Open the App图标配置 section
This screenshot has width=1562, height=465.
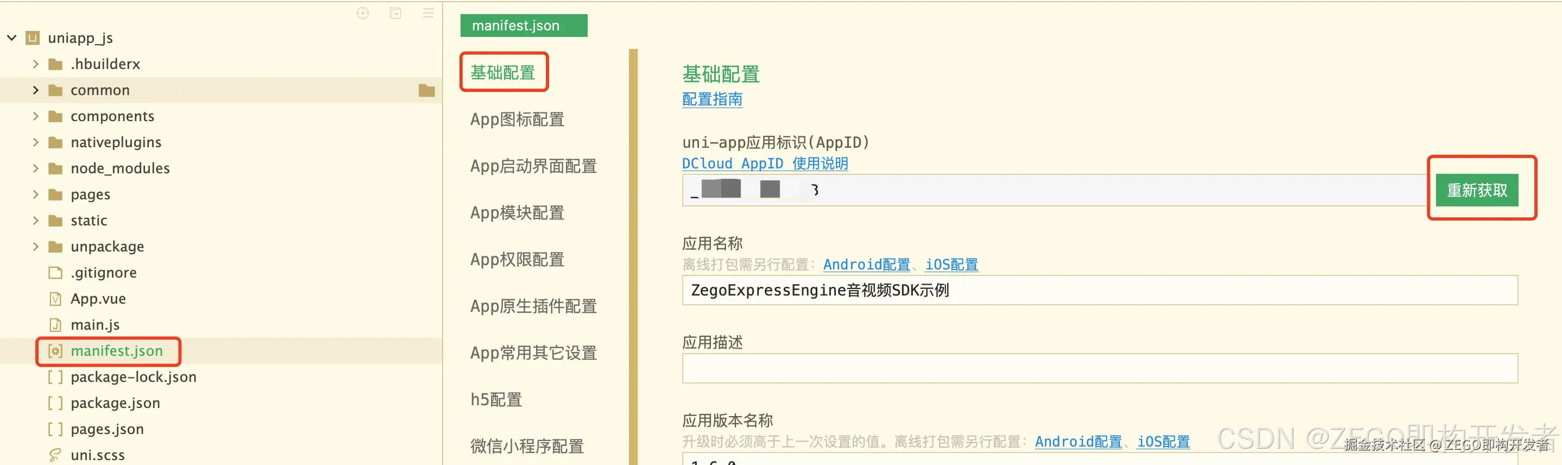coord(517,120)
